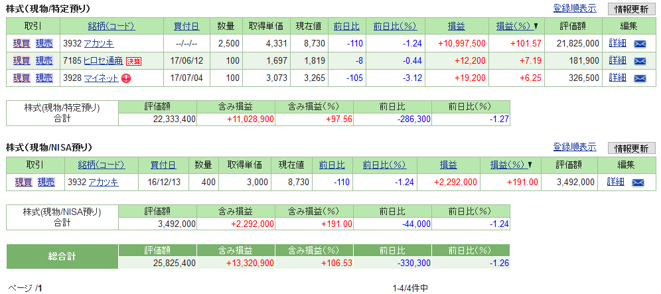Open アカツキ stock link in 特定預り table

pos(99,43)
